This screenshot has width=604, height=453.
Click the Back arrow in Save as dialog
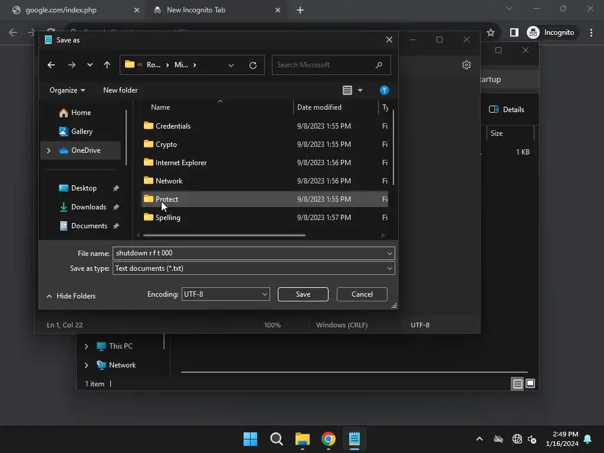(x=51, y=65)
